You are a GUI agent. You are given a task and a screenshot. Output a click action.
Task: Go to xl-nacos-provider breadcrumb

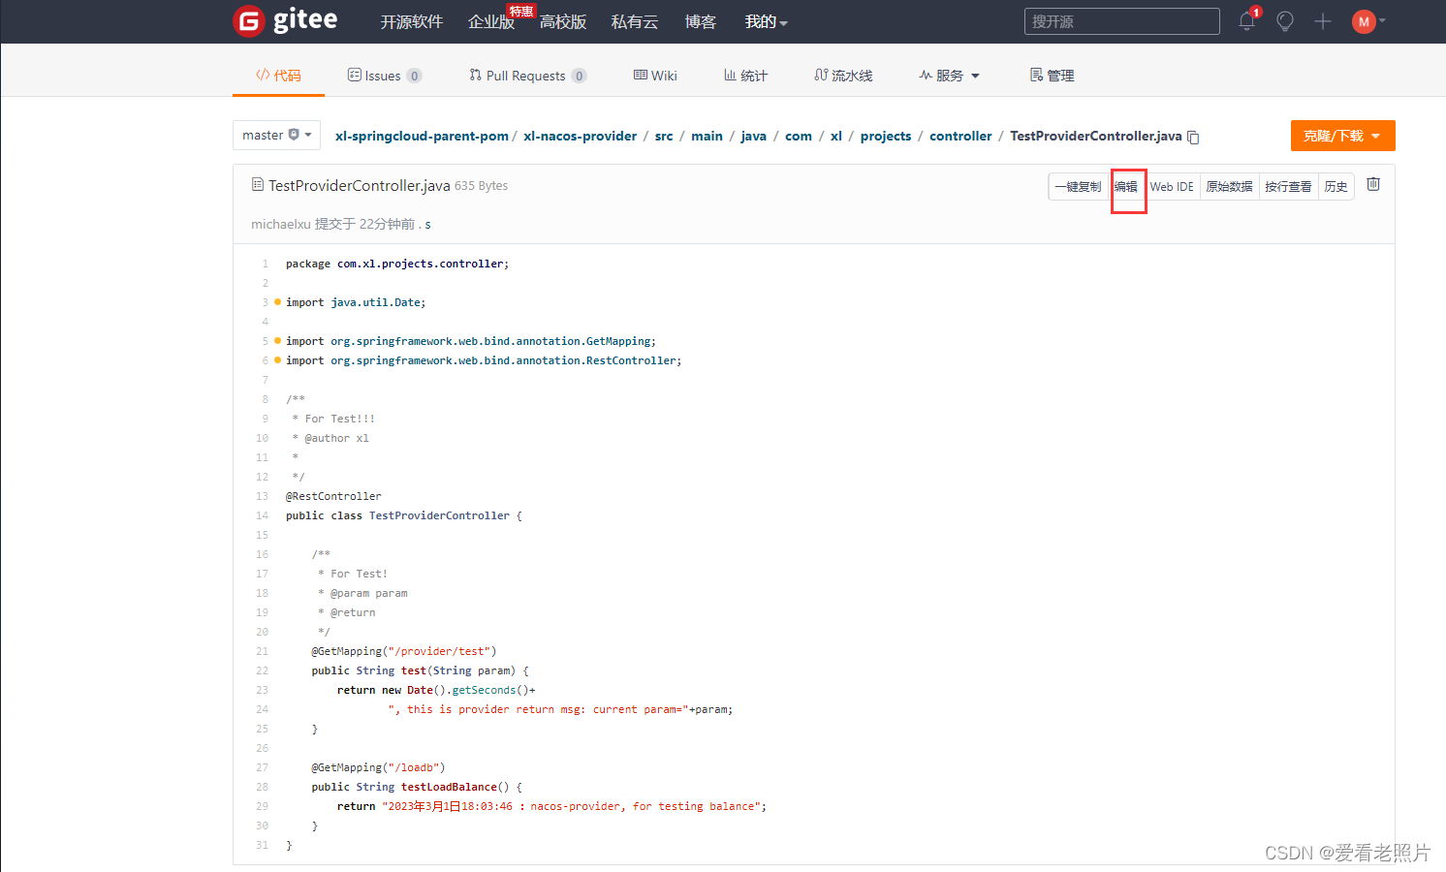click(580, 136)
